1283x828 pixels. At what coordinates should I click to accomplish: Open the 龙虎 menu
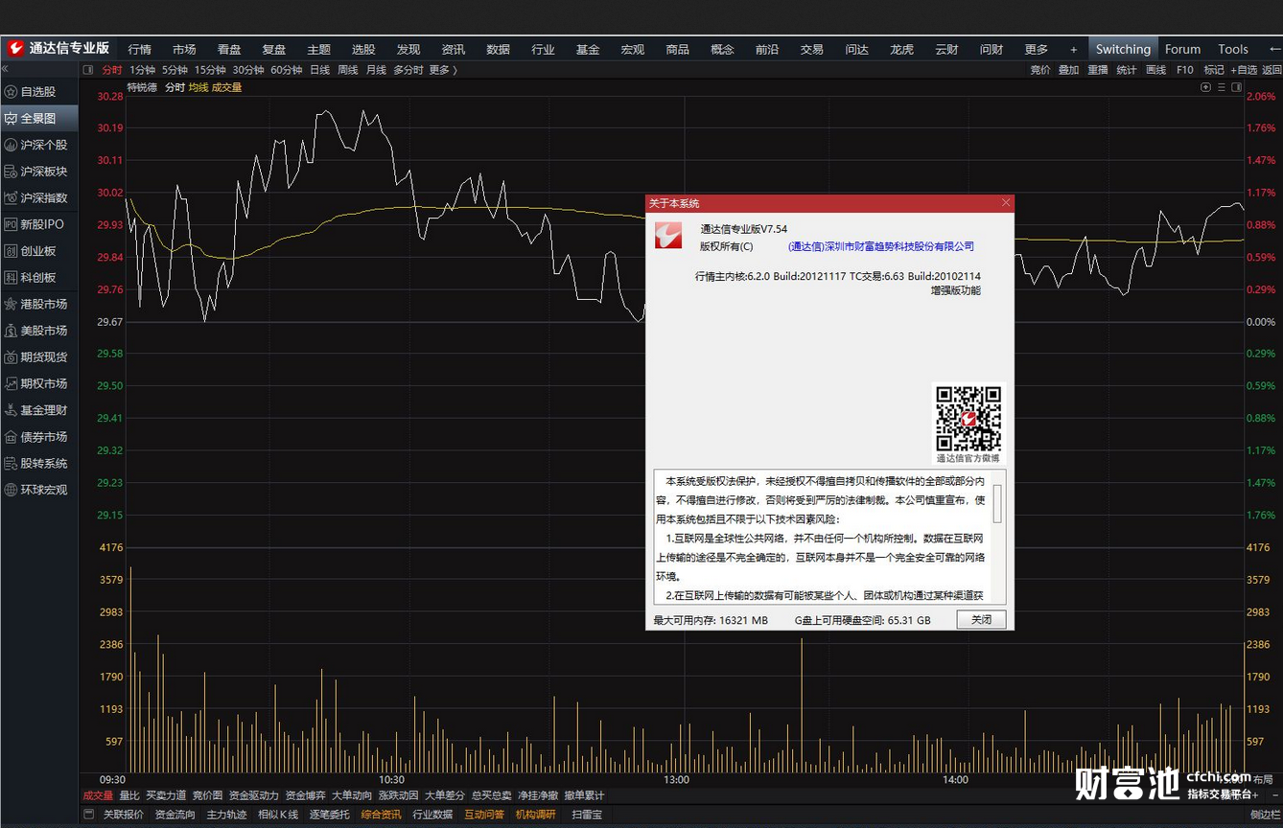click(901, 50)
